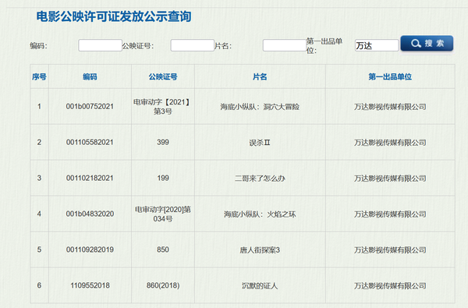Click the 片名: field label

pos(223,46)
